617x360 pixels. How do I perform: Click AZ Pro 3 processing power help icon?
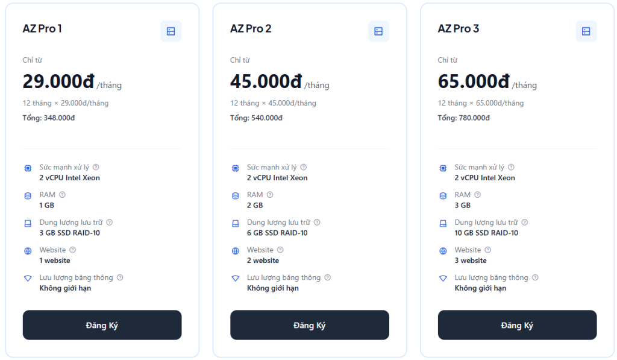[511, 167]
